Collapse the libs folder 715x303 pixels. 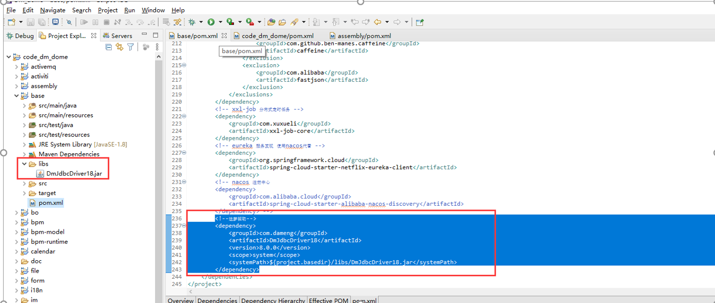pos(24,164)
